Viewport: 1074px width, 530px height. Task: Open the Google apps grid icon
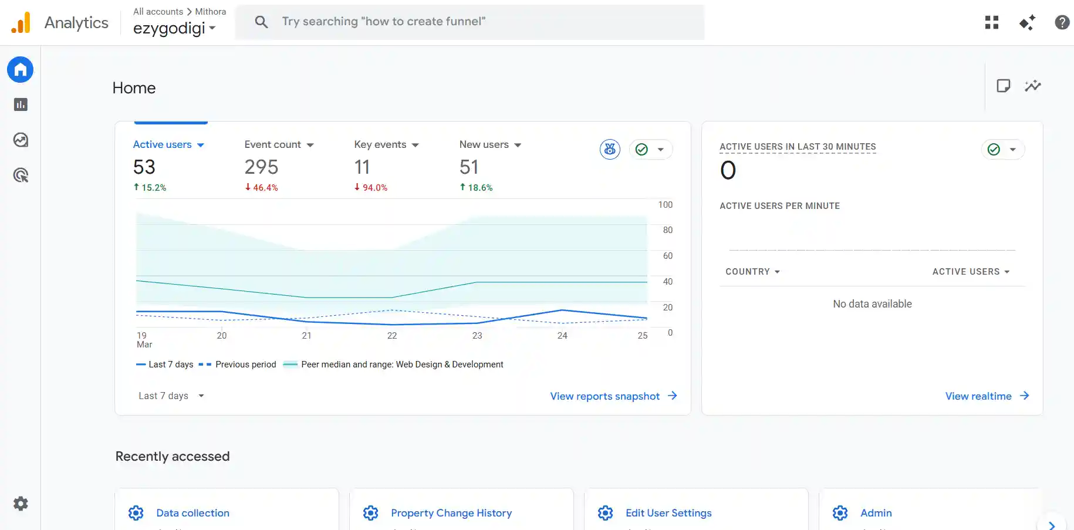pyautogui.click(x=991, y=22)
